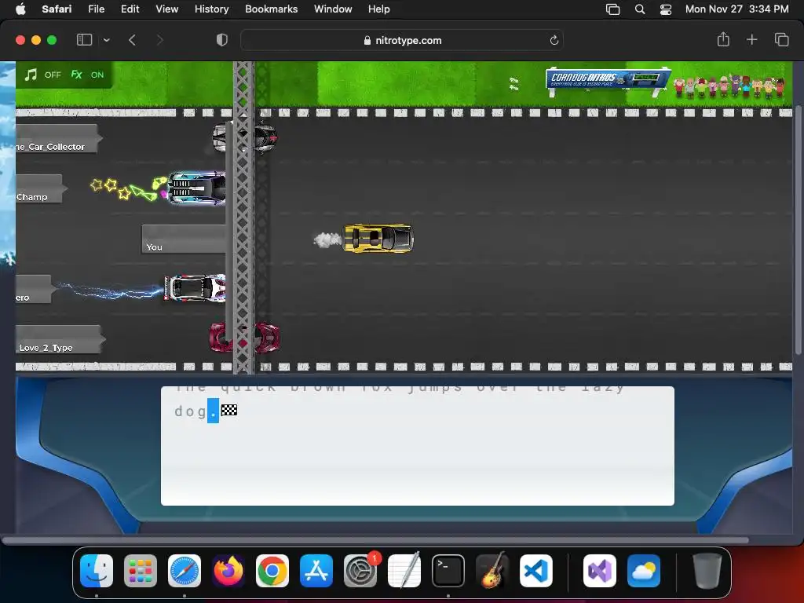Open the Safari share icon
Viewport: 804px width, 603px height.
click(723, 39)
